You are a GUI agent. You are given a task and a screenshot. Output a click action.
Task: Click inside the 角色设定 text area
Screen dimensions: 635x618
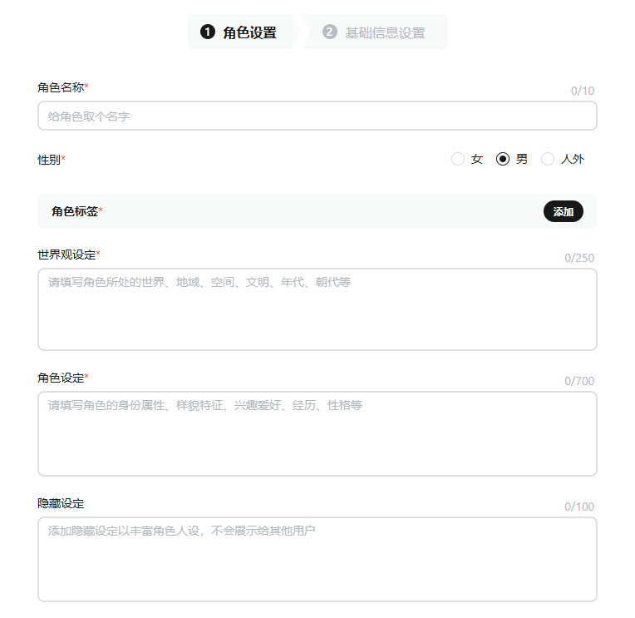coord(317,433)
